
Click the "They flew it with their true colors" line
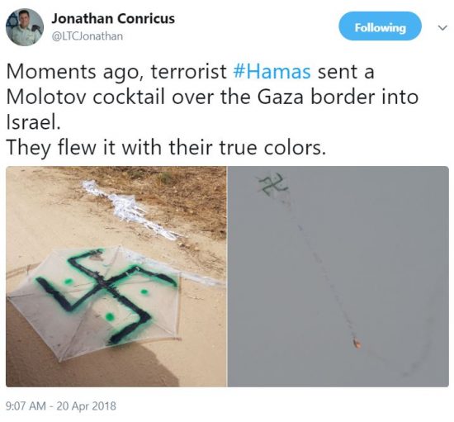(166, 148)
